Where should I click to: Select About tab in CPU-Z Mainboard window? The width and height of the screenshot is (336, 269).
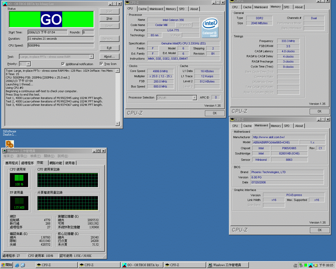coord(299,126)
